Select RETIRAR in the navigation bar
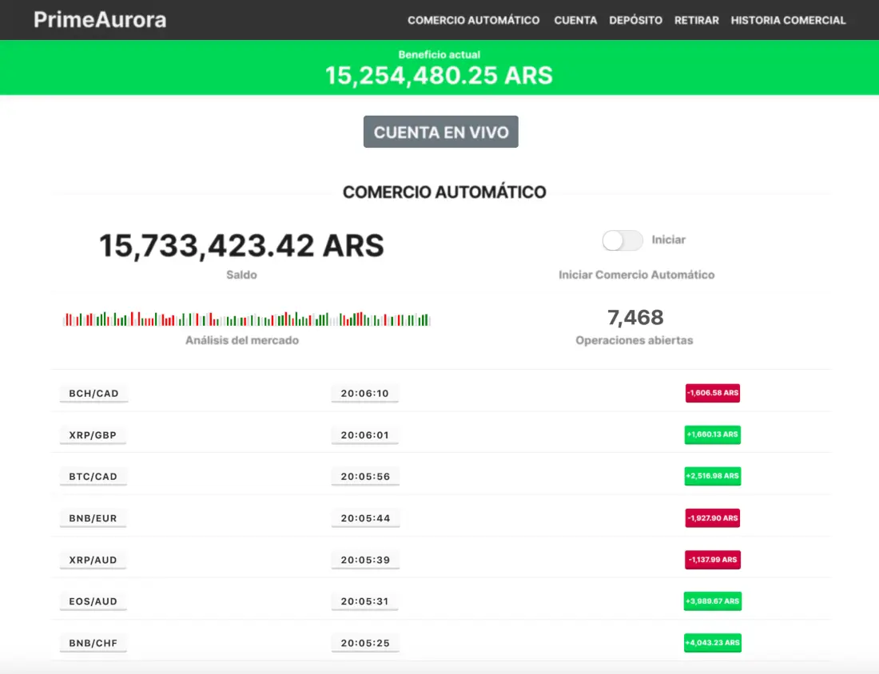The height and width of the screenshot is (674, 879). pyautogui.click(x=696, y=20)
